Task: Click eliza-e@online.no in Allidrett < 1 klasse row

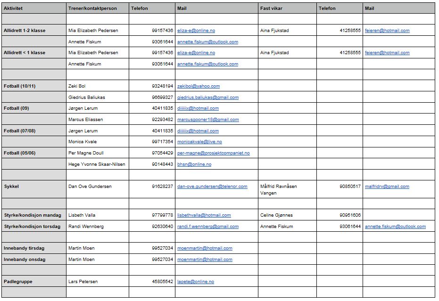Action: pyautogui.click(x=196, y=53)
